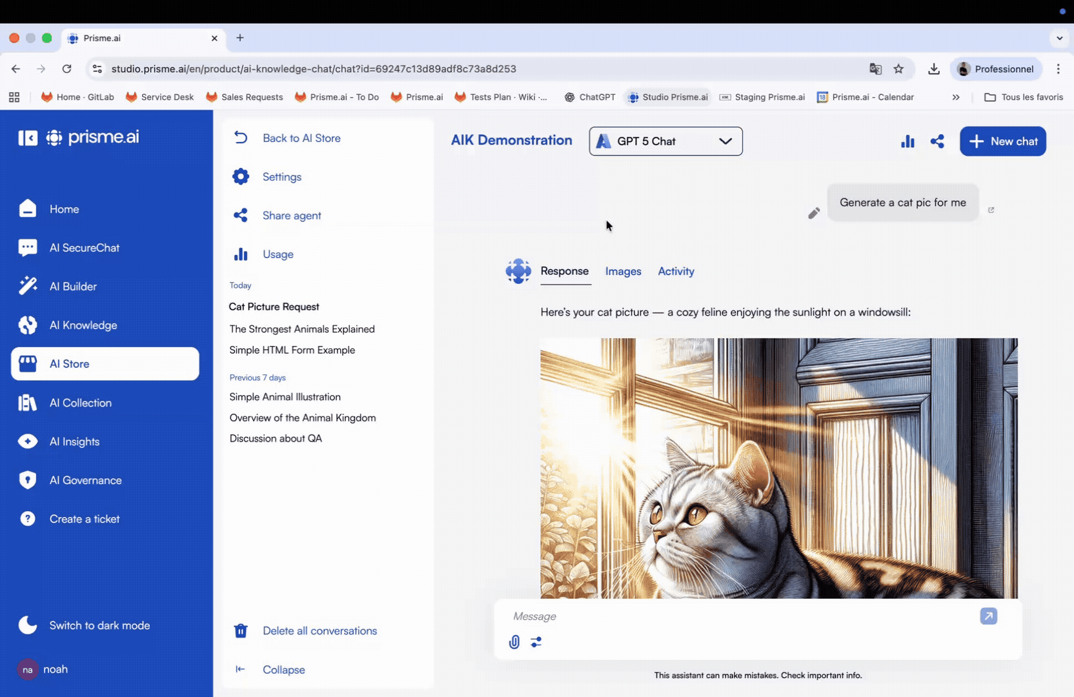Open Overview of the Animal Kingdom conversation
This screenshot has width=1074, height=697.
click(302, 418)
